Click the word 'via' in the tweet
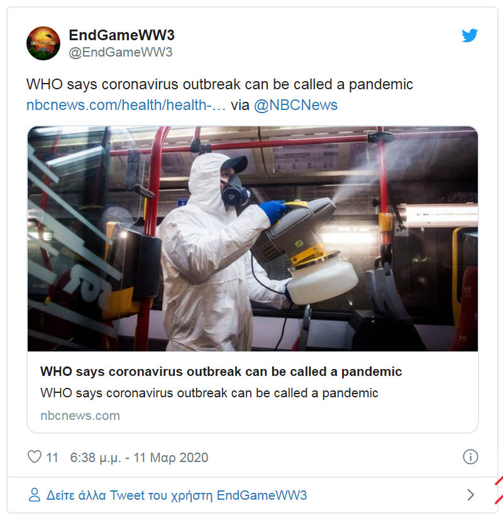503x518 pixels. pos(240,106)
